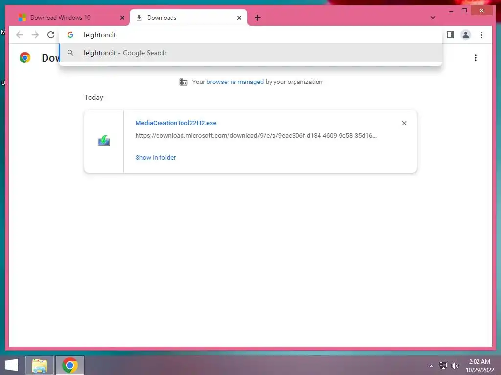501x375 pixels.
Task: Click the browser back arrow
Action: pos(20,35)
